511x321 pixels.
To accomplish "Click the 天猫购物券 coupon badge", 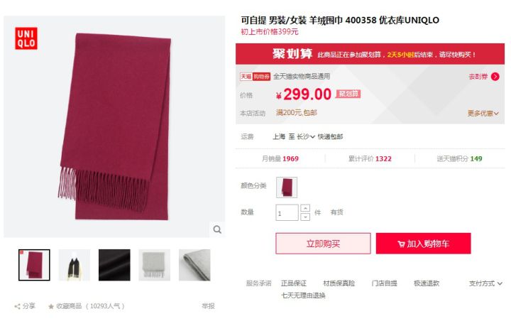I will pyautogui.click(x=255, y=77).
